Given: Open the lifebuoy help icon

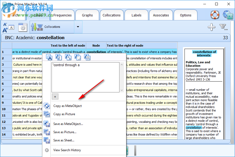Looking at the screenshot, I should (x=215, y=15).
